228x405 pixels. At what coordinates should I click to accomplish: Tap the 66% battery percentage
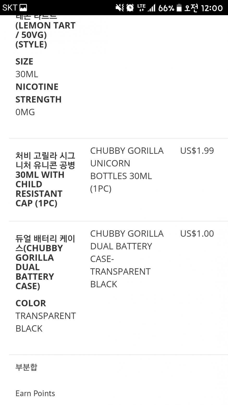(x=166, y=8)
